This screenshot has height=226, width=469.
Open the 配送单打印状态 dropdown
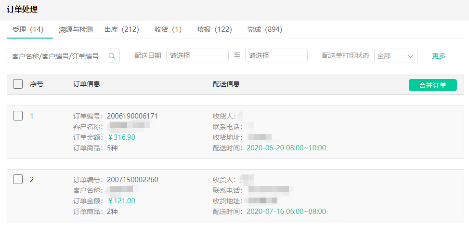coord(395,56)
